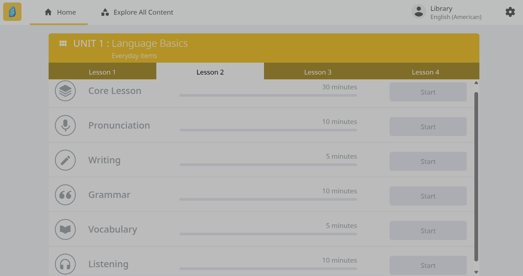Start the Pronunciation activity
This screenshot has width=523, height=276.
point(428,127)
